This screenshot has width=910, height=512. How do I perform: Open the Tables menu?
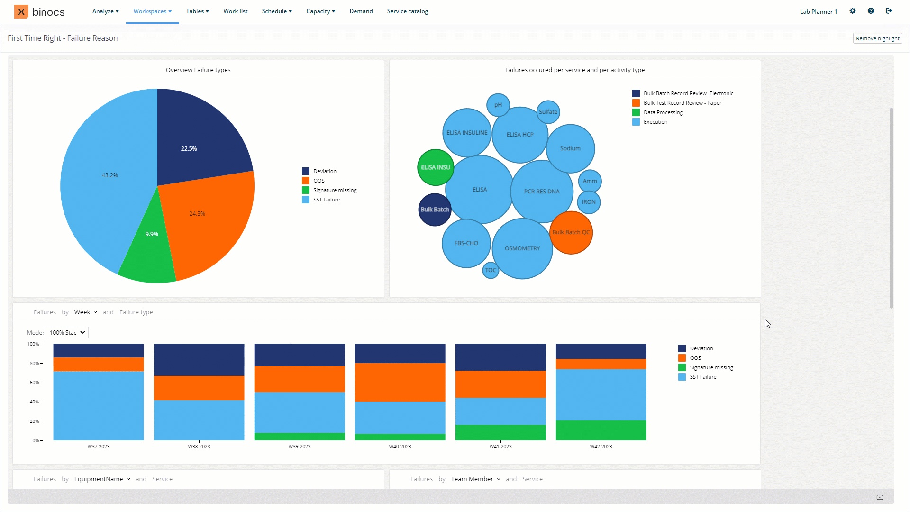197,11
